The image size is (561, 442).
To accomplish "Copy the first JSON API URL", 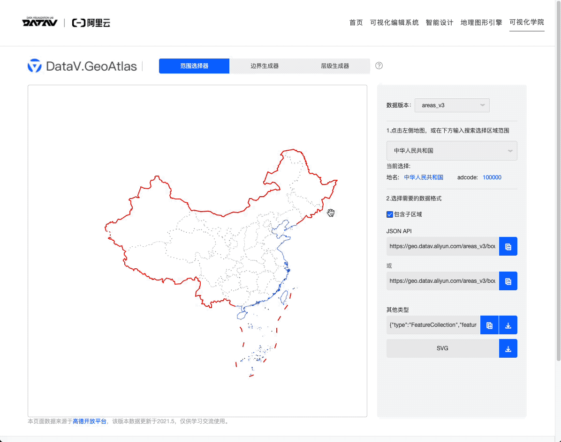I will [x=508, y=246].
